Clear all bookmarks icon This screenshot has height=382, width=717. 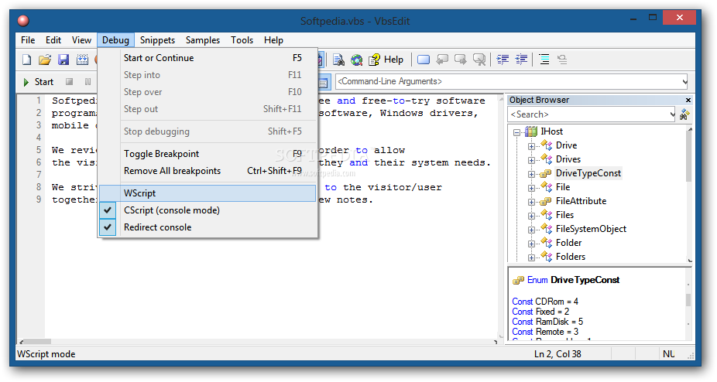479,60
